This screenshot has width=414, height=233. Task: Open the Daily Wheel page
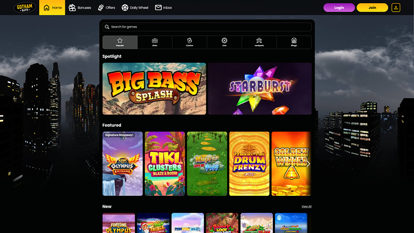[135, 7]
